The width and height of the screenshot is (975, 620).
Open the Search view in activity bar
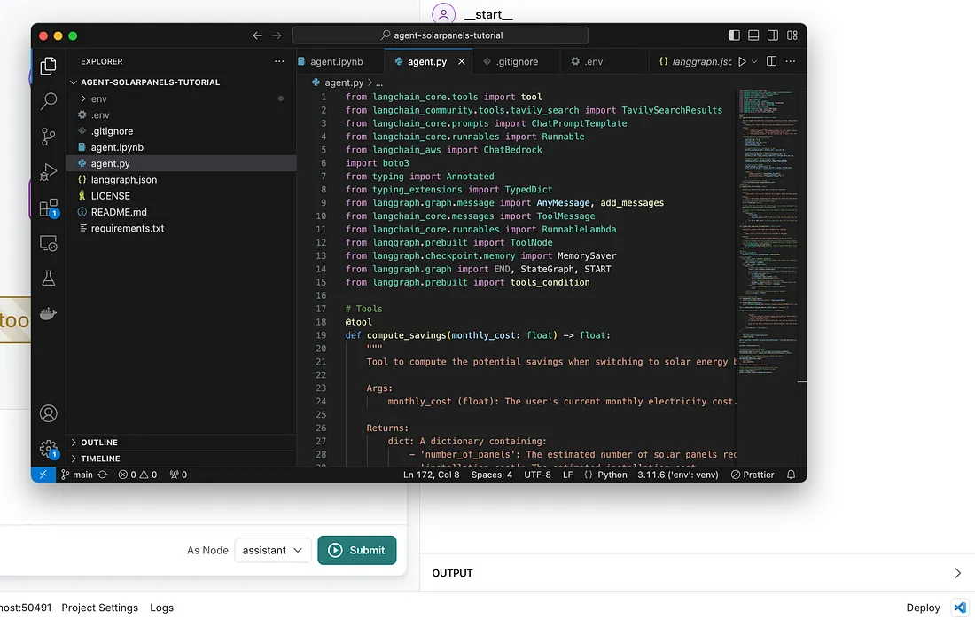tap(49, 100)
